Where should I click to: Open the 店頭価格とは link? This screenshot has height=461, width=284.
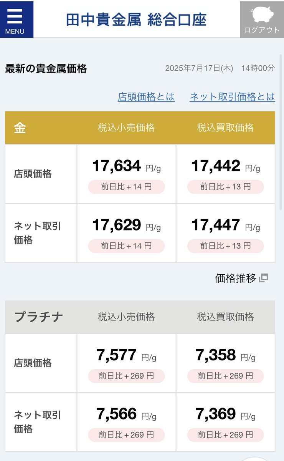tap(146, 97)
